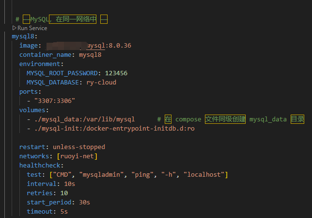The image size is (312, 218).
Task: Click the timeout: key
Action: pyautogui.click(x=41, y=211)
